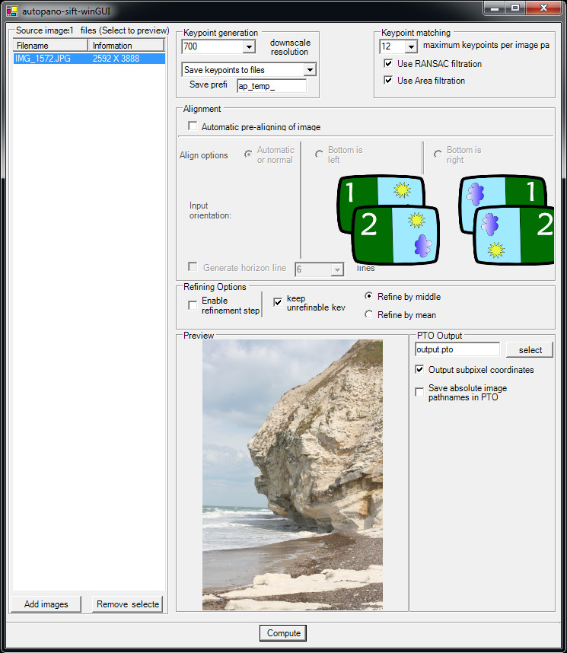Toggle Use RANSAC filtration checkbox
The image size is (567, 653).
click(388, 63)
